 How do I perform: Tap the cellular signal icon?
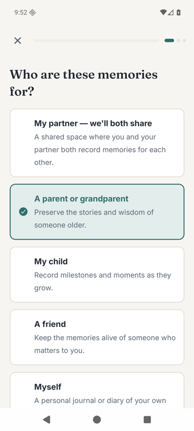(x=171, y=12)
